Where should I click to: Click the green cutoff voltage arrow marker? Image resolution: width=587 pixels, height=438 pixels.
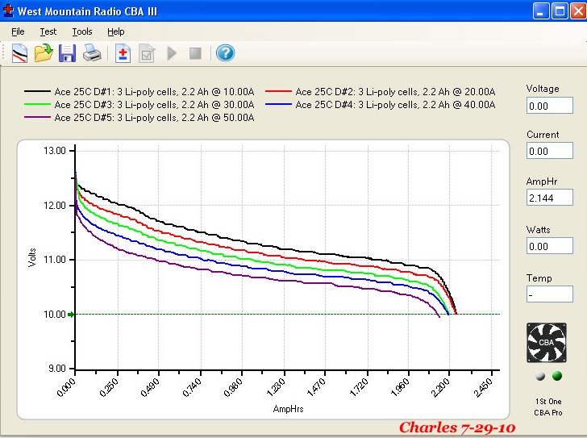[x=71, y=315]
